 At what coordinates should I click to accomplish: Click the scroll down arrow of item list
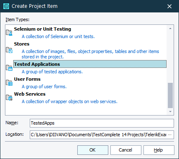[170, 111]
